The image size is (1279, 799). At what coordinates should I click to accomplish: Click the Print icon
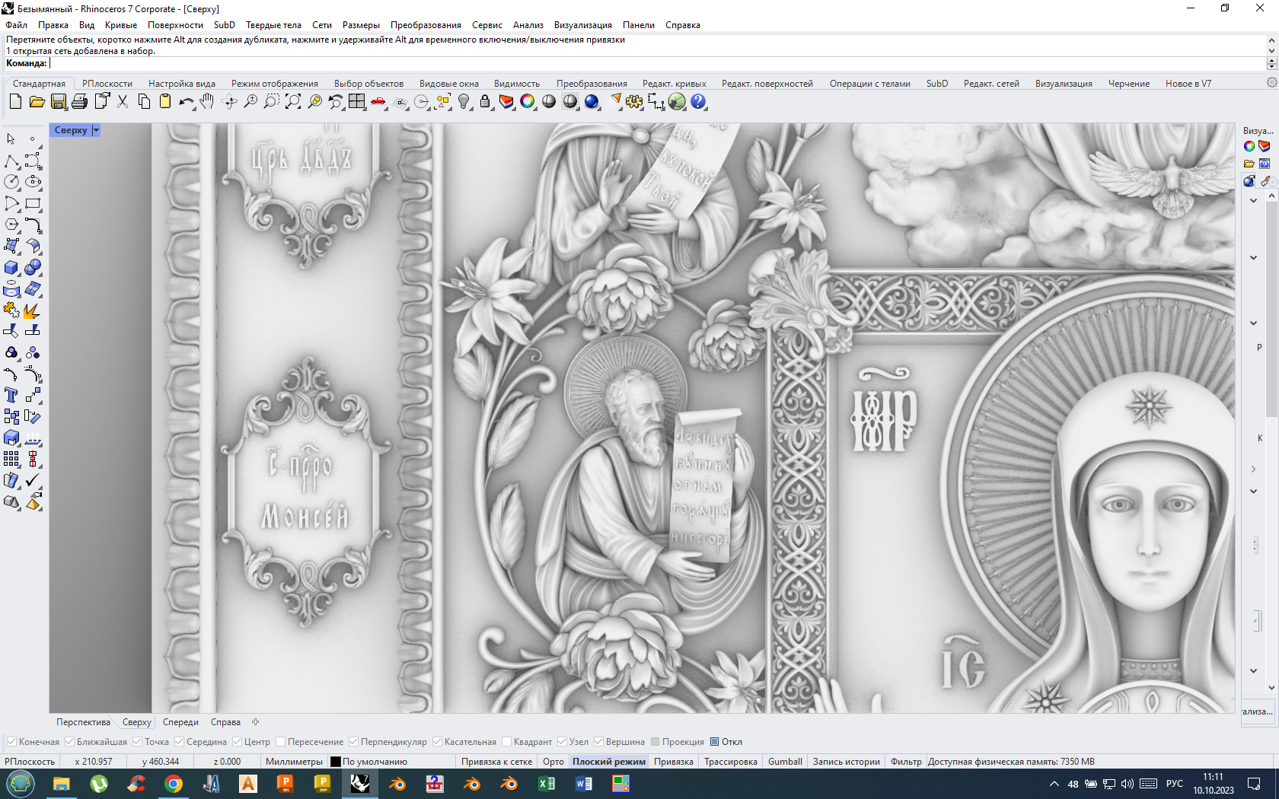tap(79, 101)
